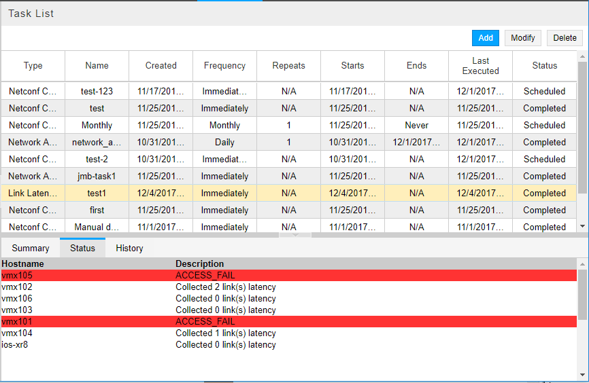The image size is (589, 383).
Task: Sort tasks by Created column
Action: pos(161,66)
